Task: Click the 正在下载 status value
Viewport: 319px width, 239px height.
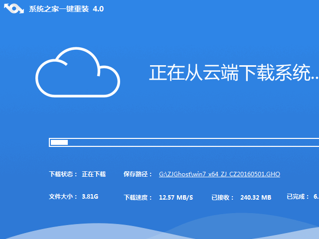Action: (x=94, y=174)
